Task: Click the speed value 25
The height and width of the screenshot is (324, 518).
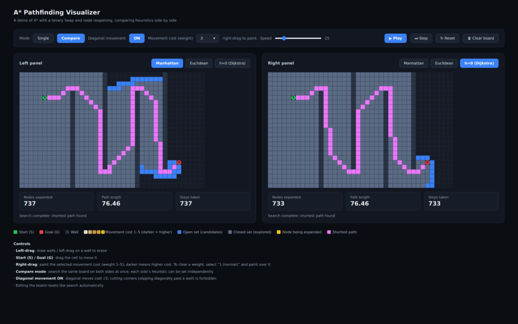Action: click(x=327, y=38)
